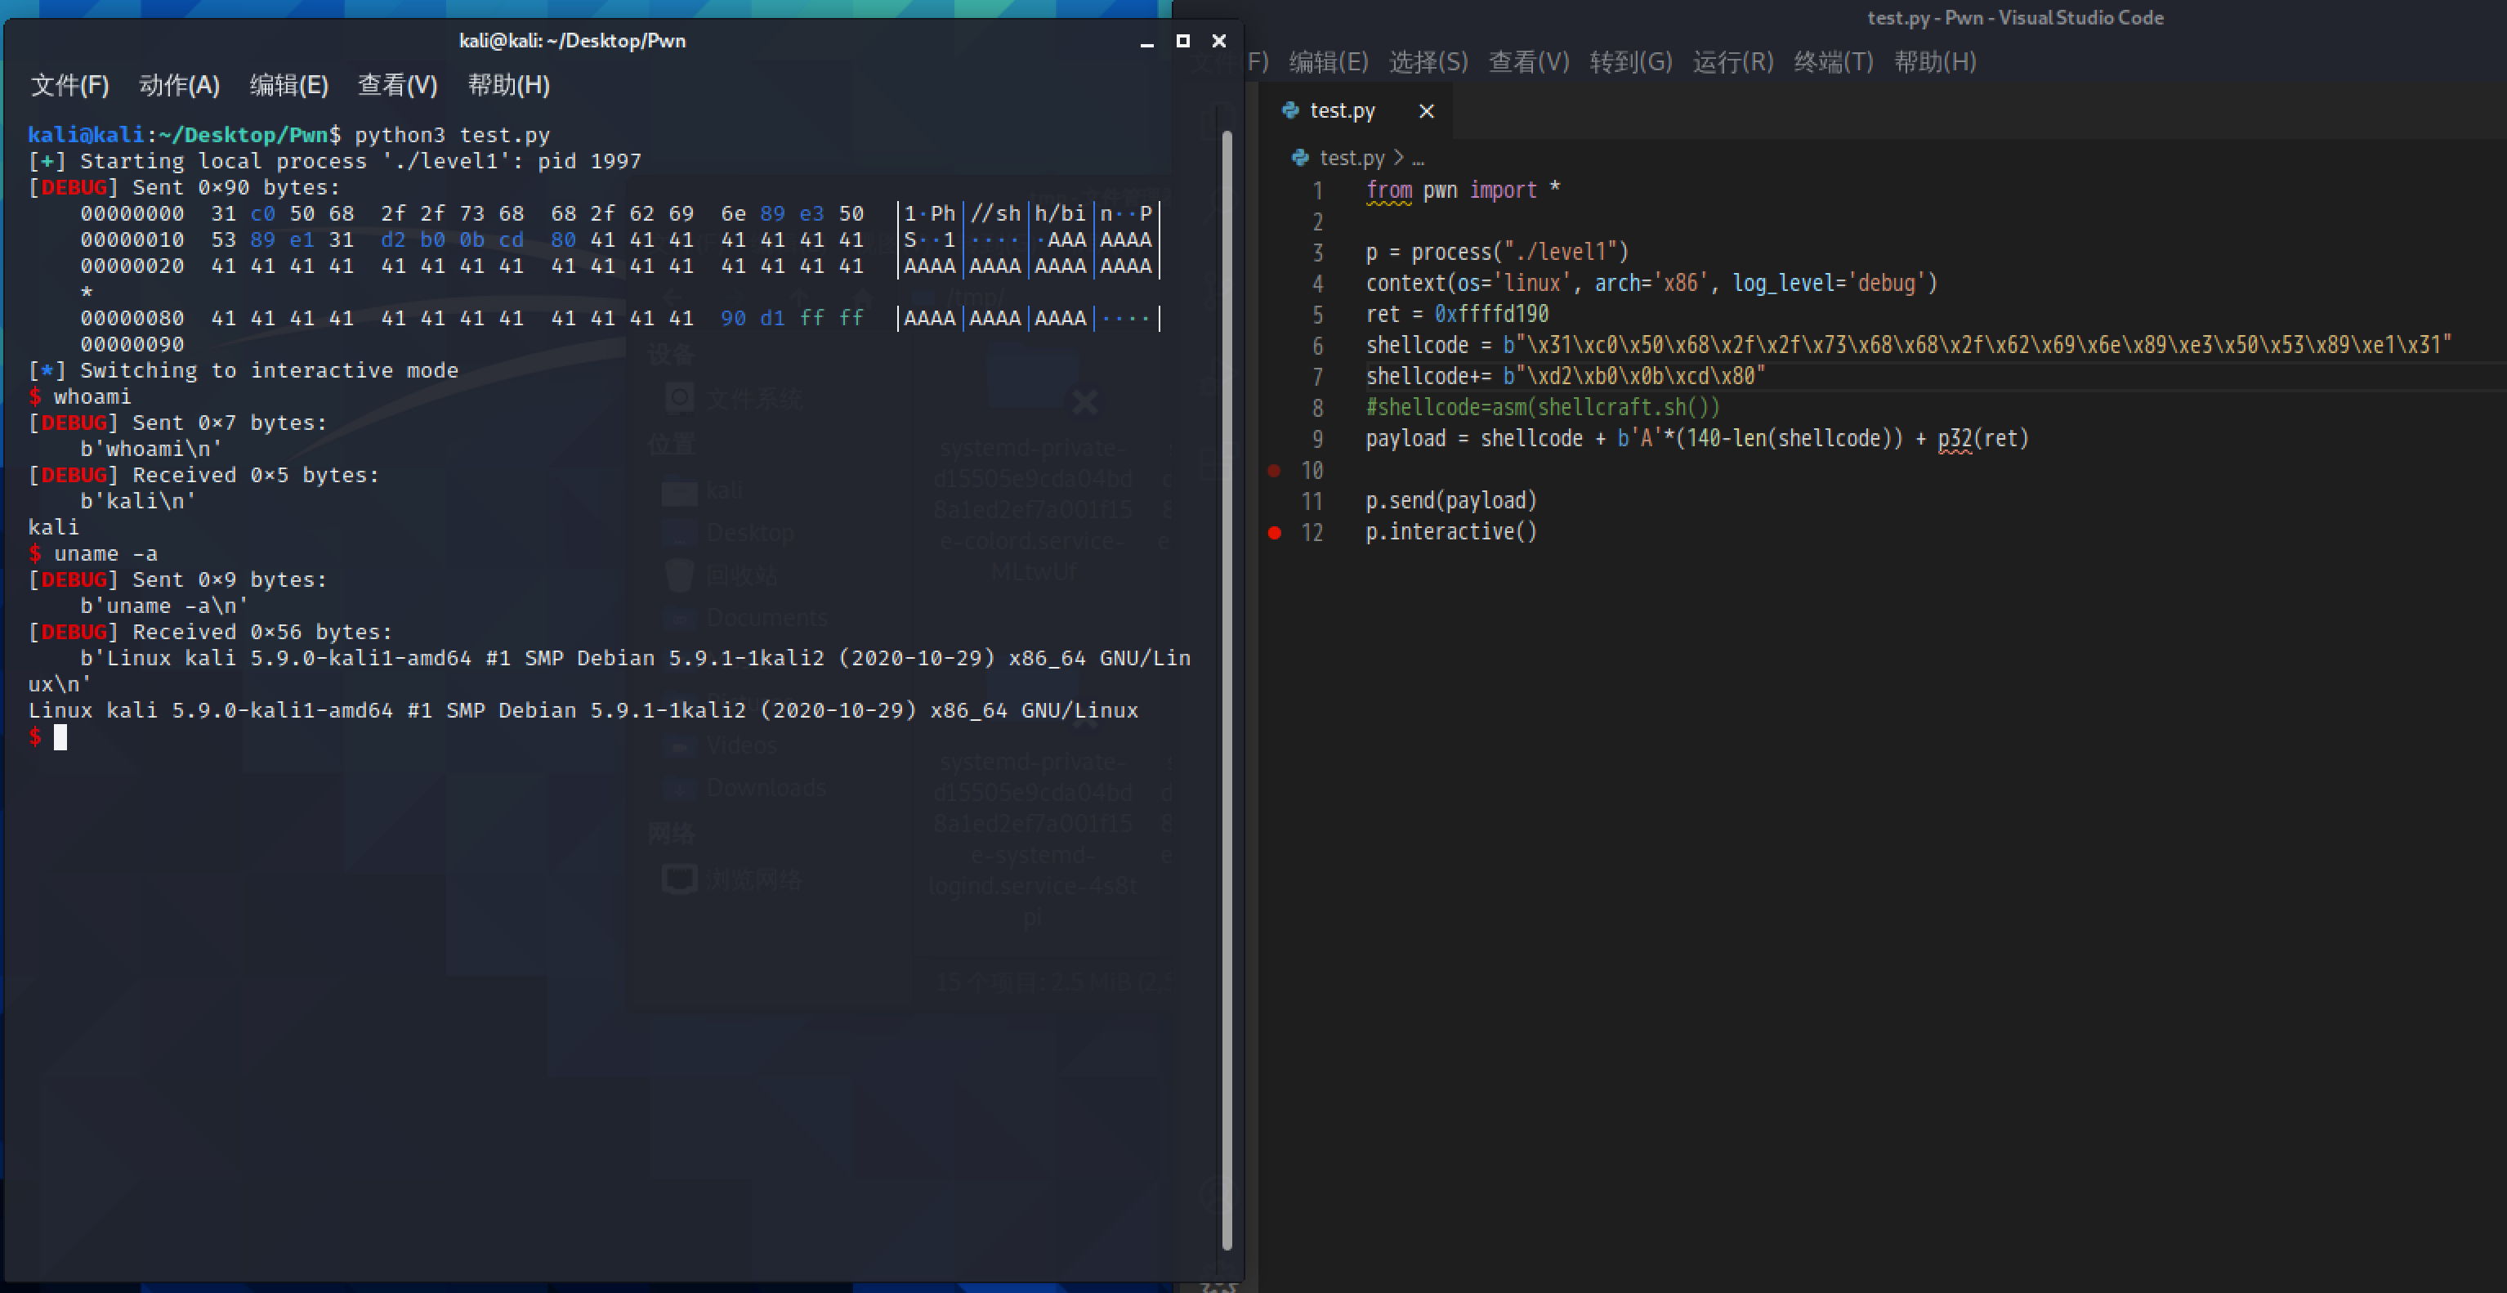
Task: Maximize the kali terminal window
Action: 1182,41
